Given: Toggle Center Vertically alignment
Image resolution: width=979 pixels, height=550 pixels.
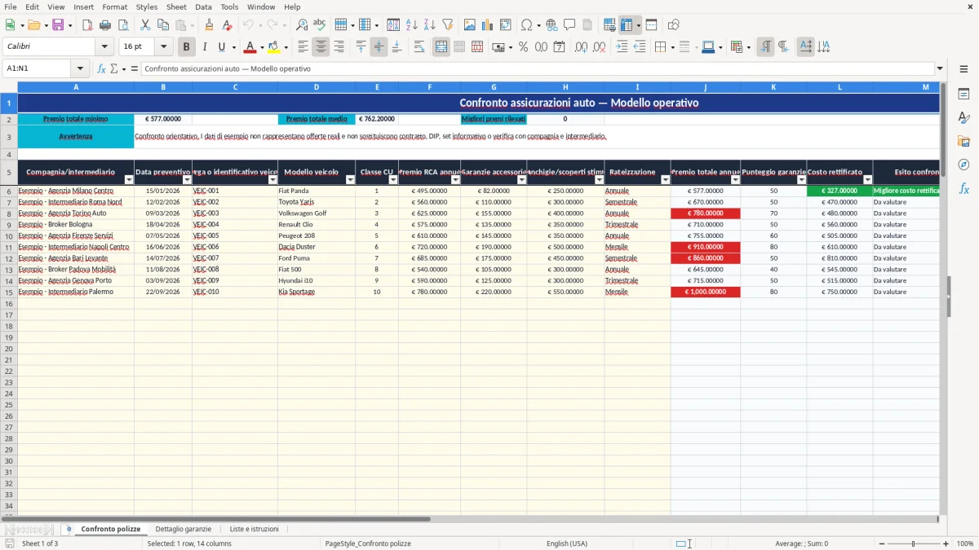Looking at the screenshot, I should pos(379,47).
